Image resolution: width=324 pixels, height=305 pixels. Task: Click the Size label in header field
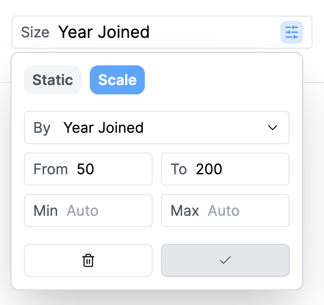click(35, 32)
